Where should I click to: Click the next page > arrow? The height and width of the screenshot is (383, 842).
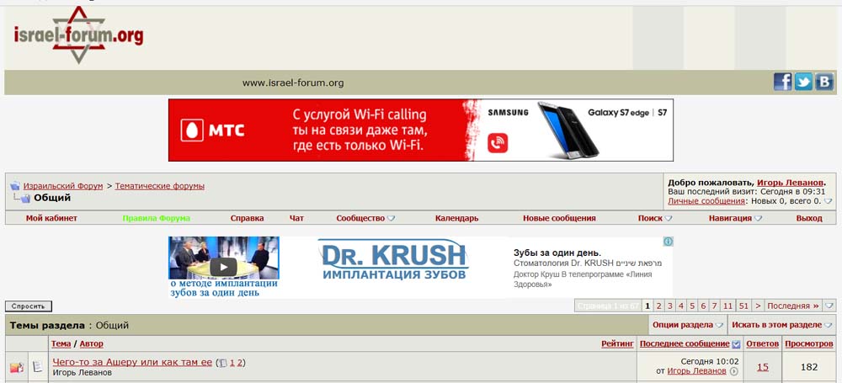(759, 306)
